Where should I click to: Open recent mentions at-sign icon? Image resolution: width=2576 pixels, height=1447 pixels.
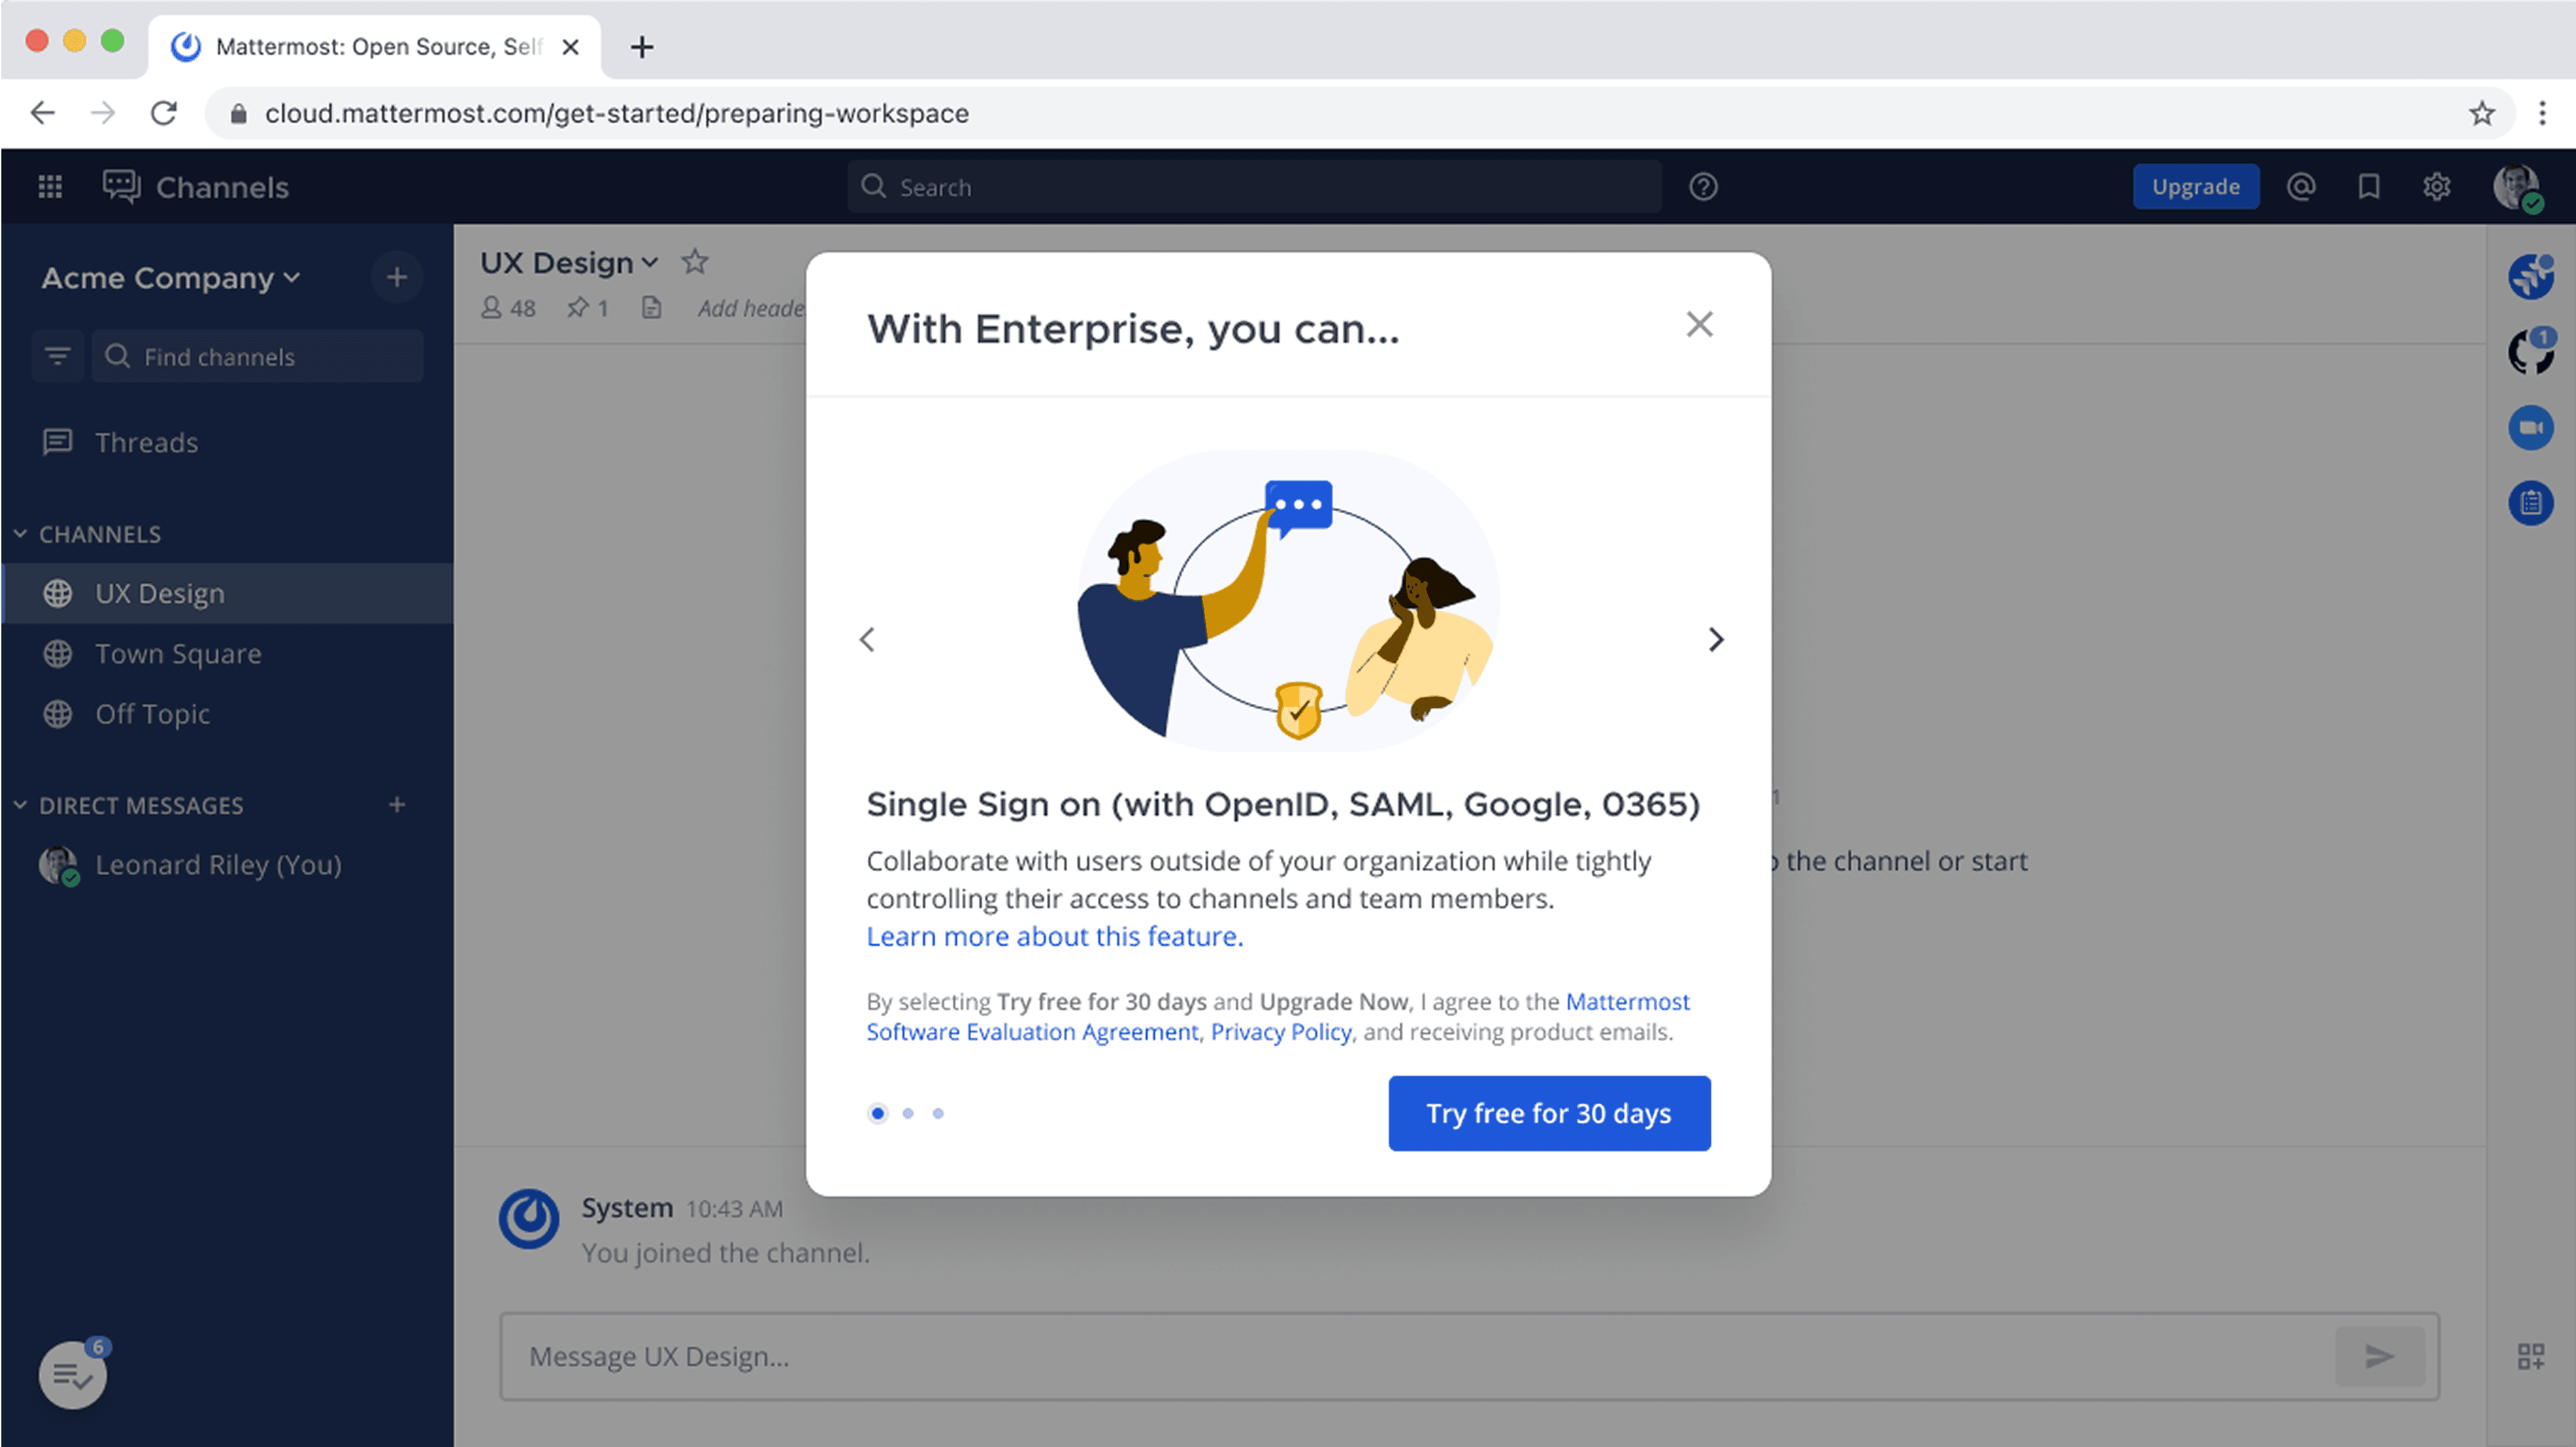2301,187
